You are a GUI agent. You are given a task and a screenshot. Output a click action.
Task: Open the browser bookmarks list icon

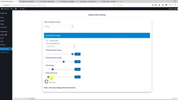click(156, 5)
